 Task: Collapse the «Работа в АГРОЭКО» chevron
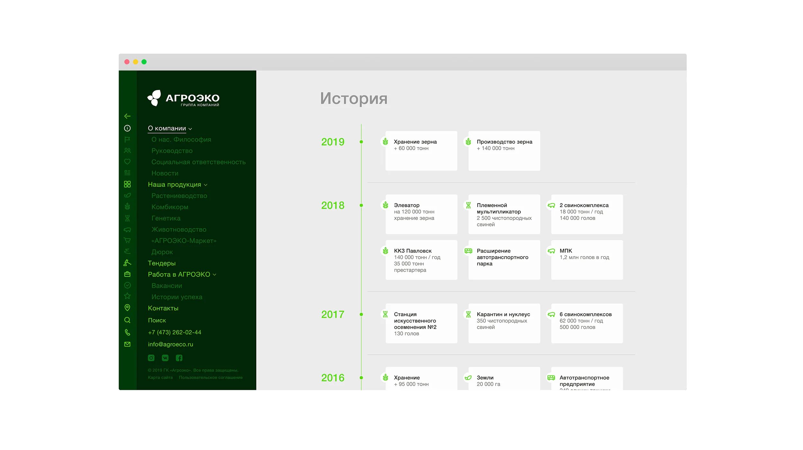tap(215, 275)
